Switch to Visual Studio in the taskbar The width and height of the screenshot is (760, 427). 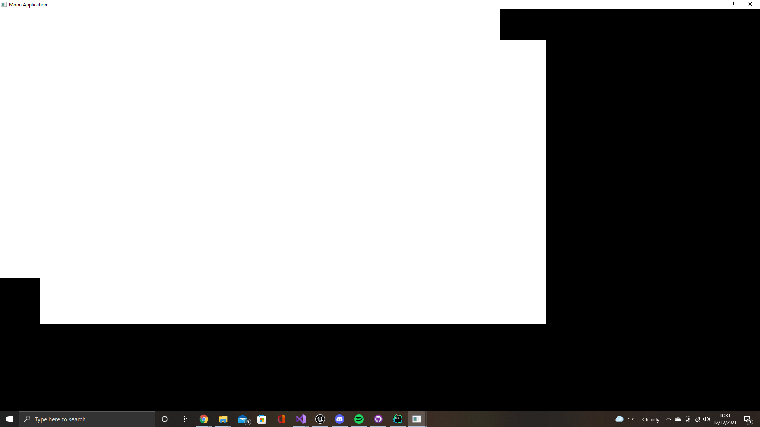click(301, 419)
